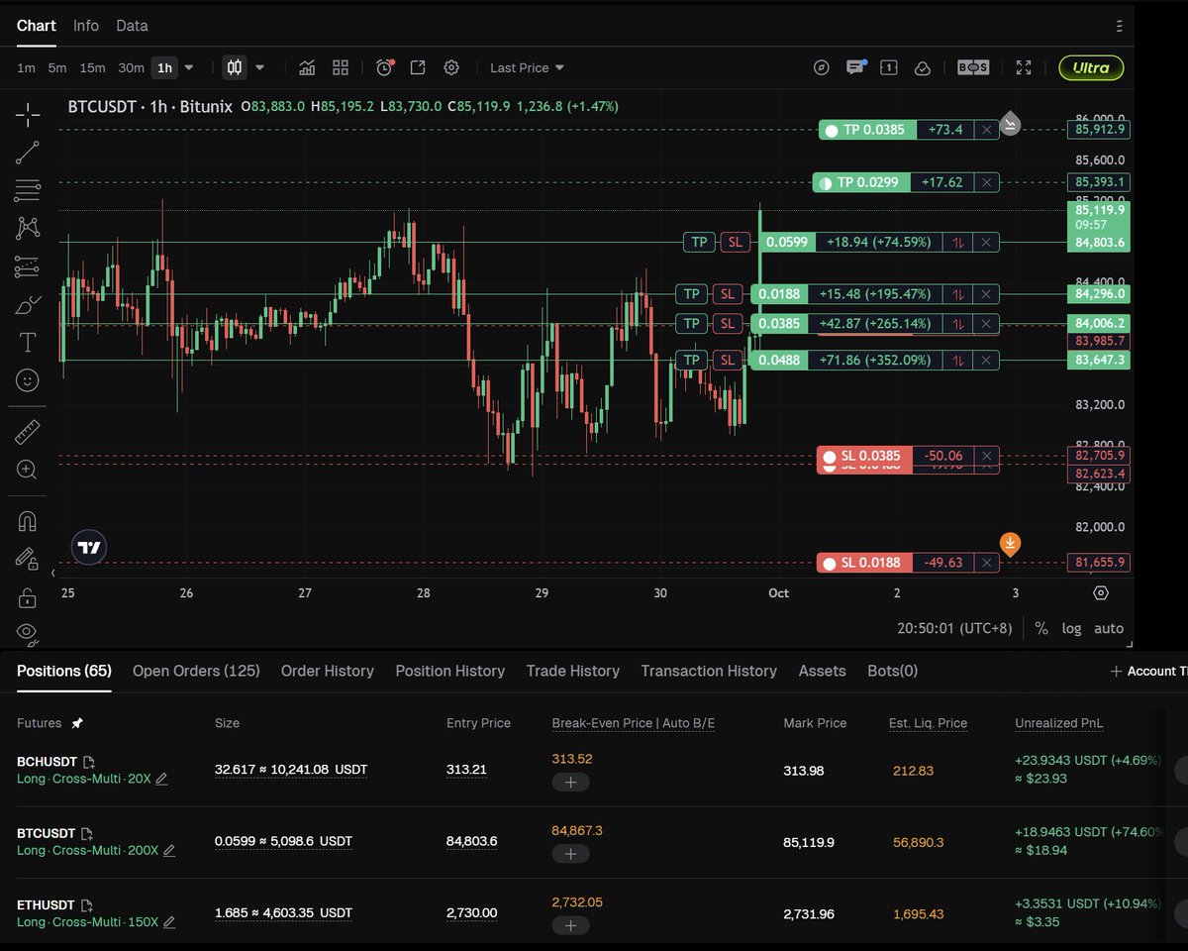Toggle lock all drawings padlock

(28, 597)
